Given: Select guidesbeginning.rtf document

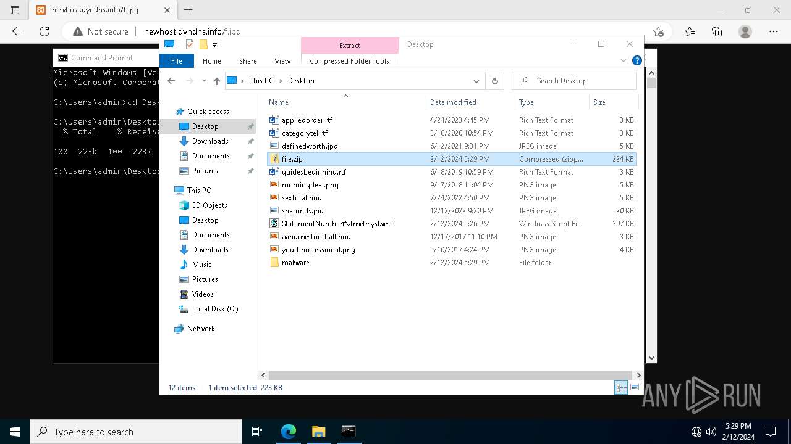Looking at the screenshot, I should click(x=314, y=172).
